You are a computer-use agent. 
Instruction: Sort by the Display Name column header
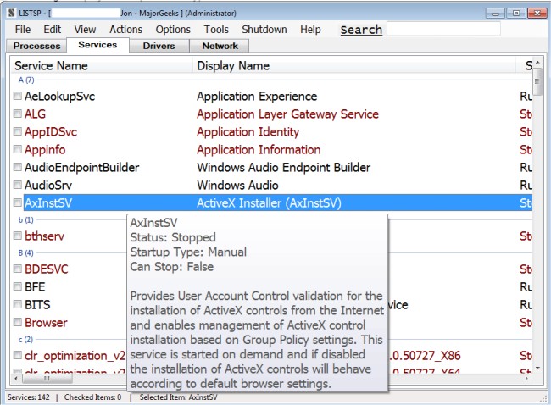233,65
